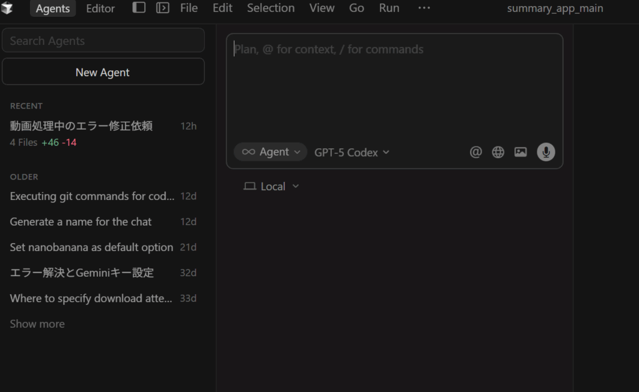The image size is (639, 392).
Task: Switch to the Agents view
Action: [53, 9]
